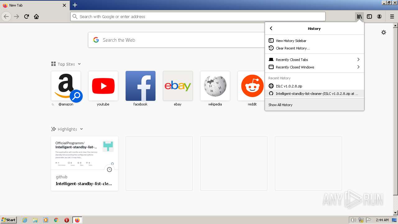Open the Home page icon
The width and height of the screenshot is (398, 224).
click(x=36, y=16)
